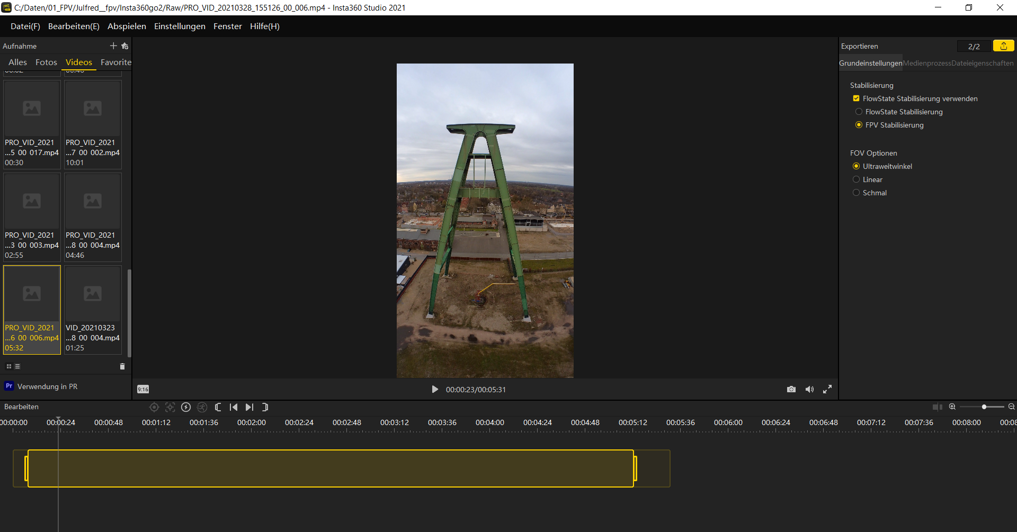Open the Medienprozess tab
Screen dimensions: 1017x532
926,63
